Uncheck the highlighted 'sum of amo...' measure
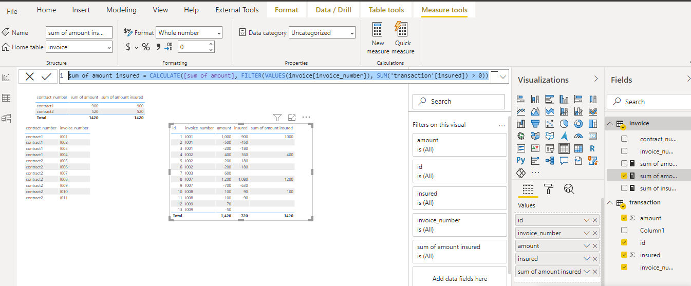Viewport: 691px width, 286px height. (624, 176)
